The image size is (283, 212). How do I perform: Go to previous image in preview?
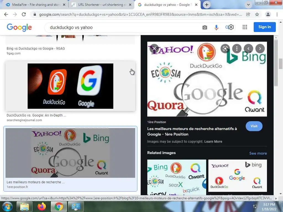248,49
